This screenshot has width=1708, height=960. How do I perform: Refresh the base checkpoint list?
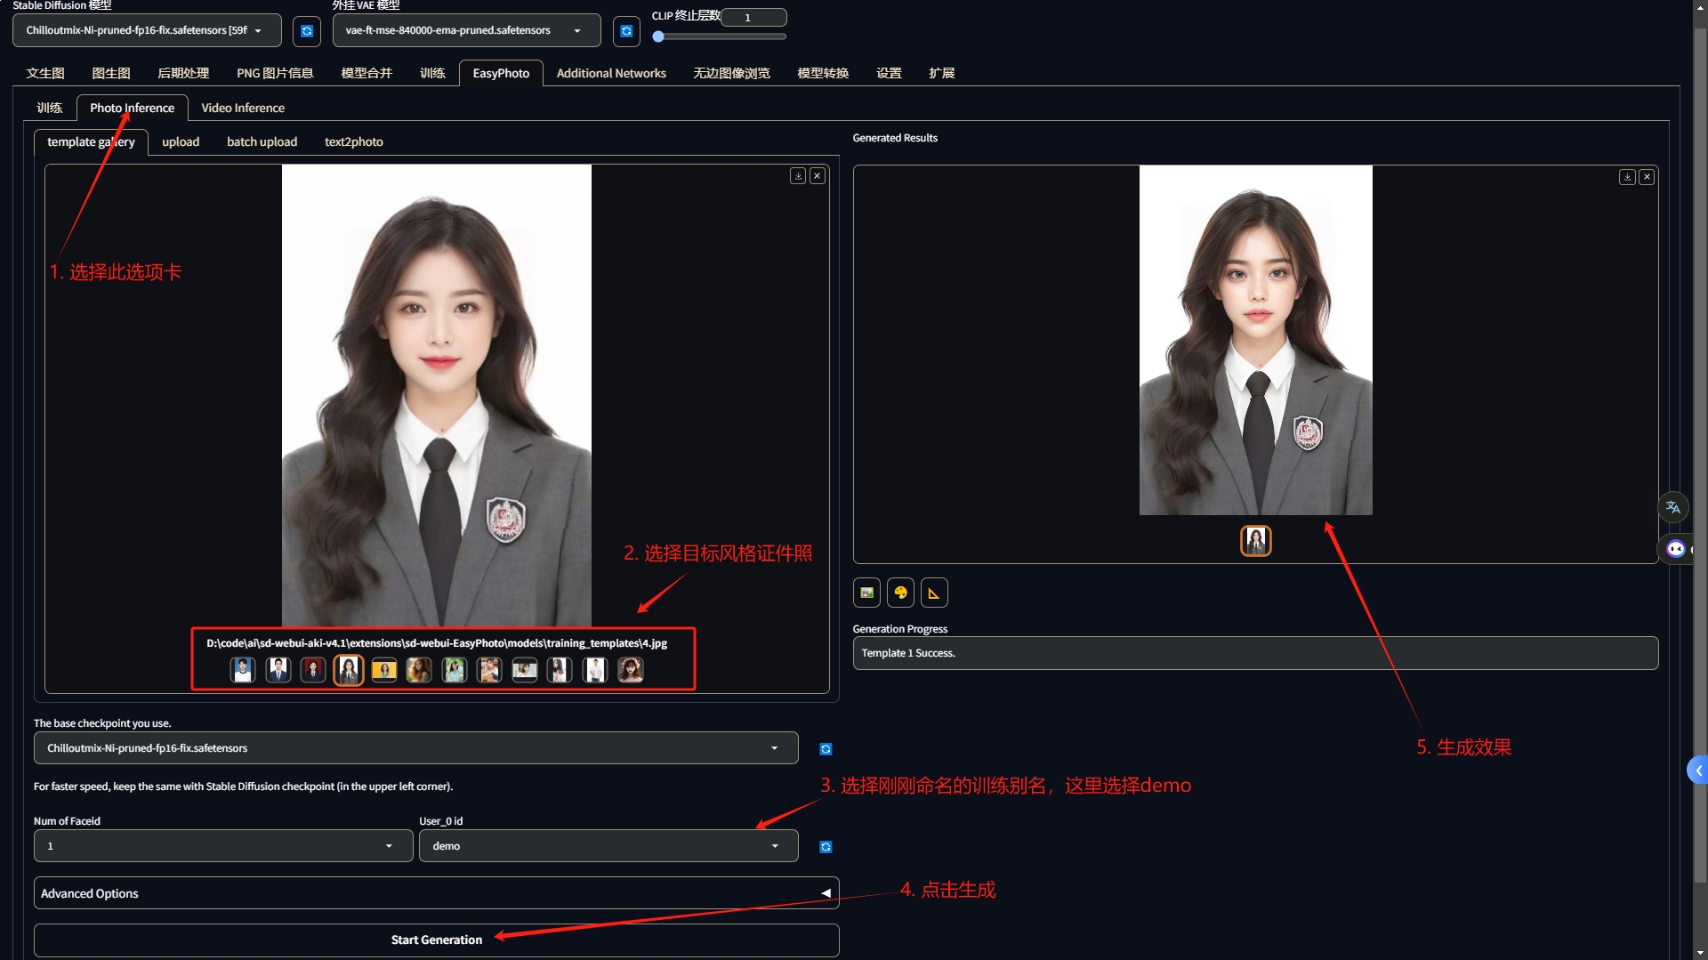tap(826, 749)
